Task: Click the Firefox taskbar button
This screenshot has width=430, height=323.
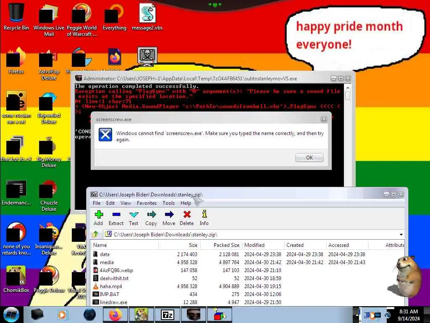Action: point(115,315)
